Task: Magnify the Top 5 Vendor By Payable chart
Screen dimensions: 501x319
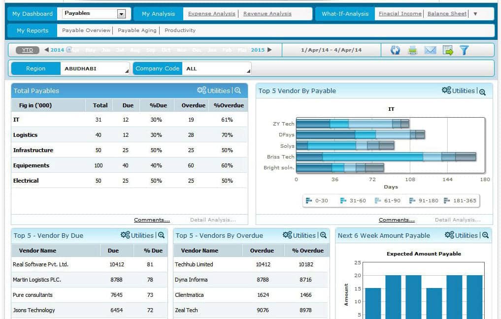Action: tap(482, 92)
